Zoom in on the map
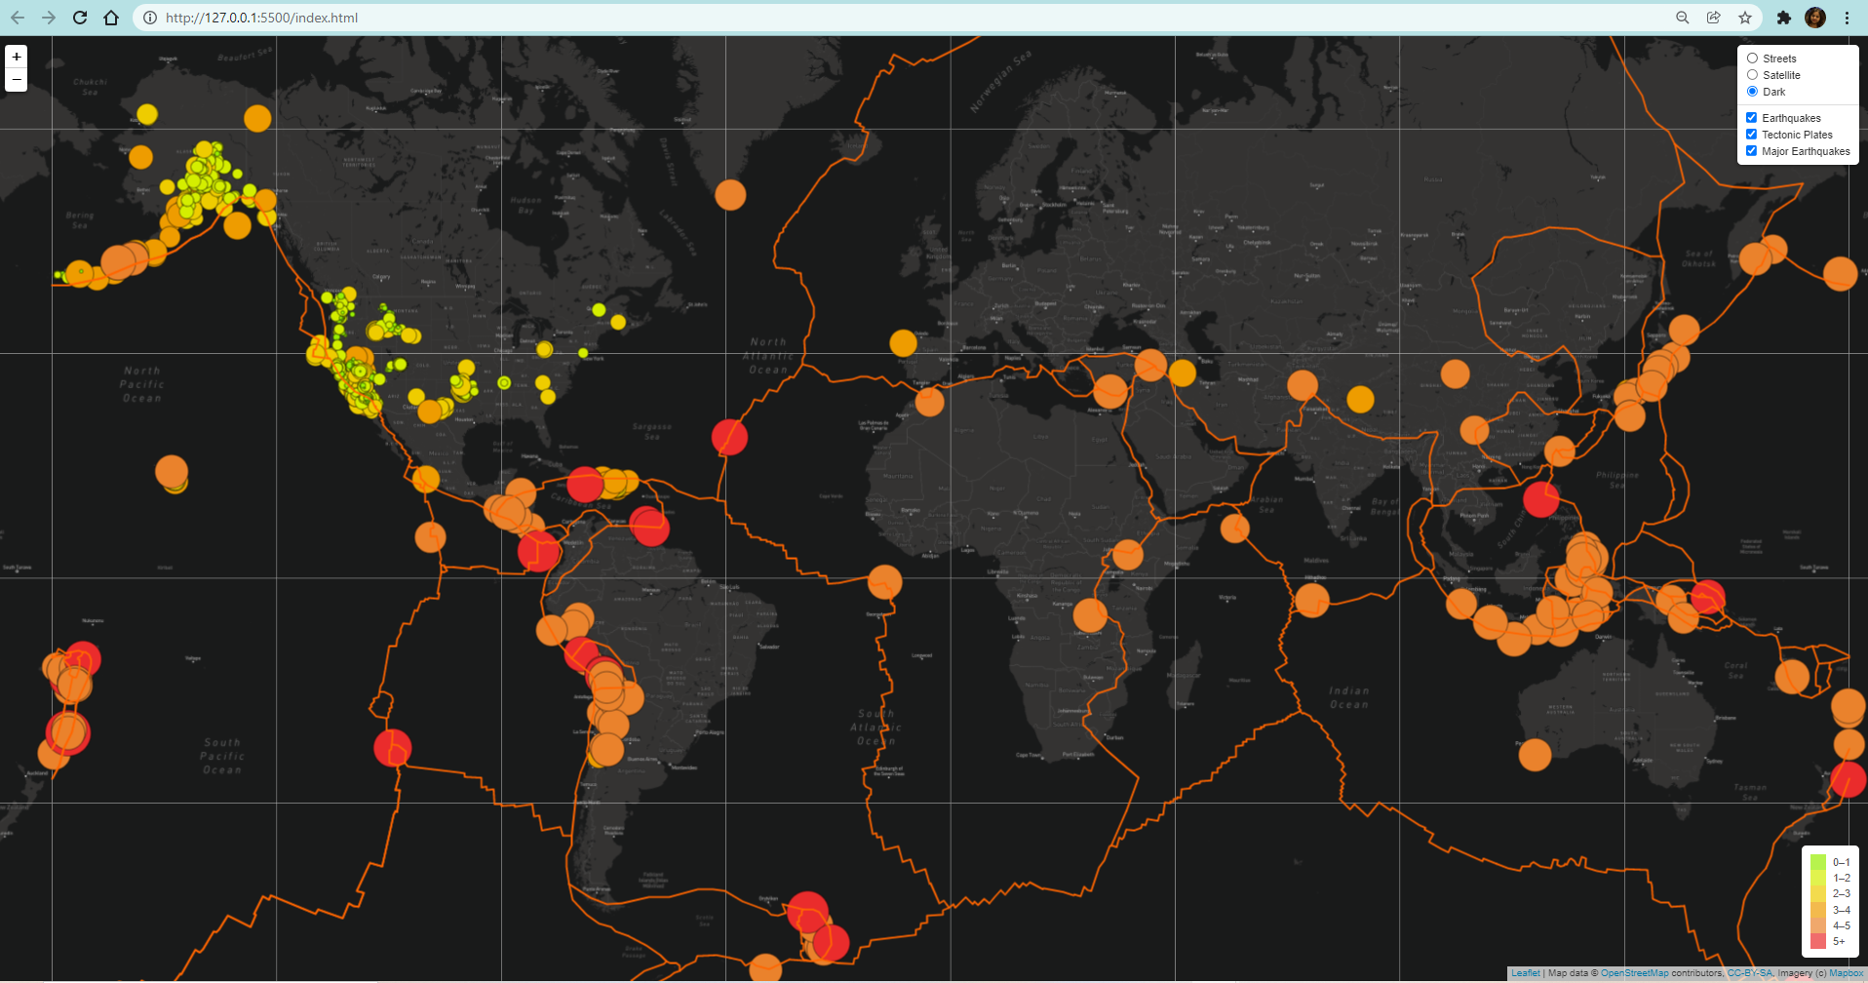Viewport: 1868px width, 983px height. [17, 57]
